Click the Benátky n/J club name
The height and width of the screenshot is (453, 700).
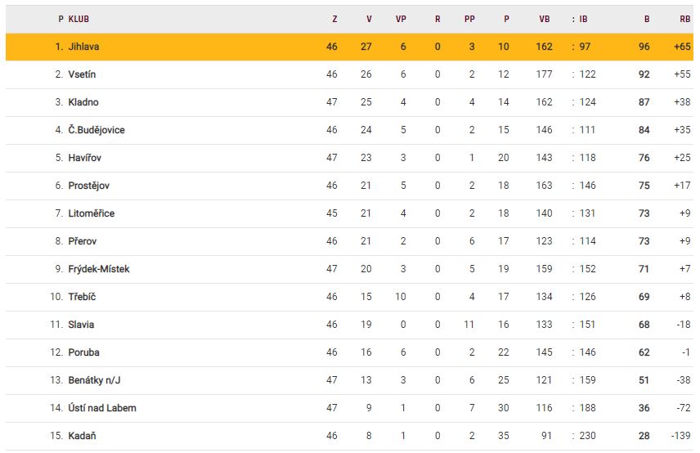tap(94, 380)
